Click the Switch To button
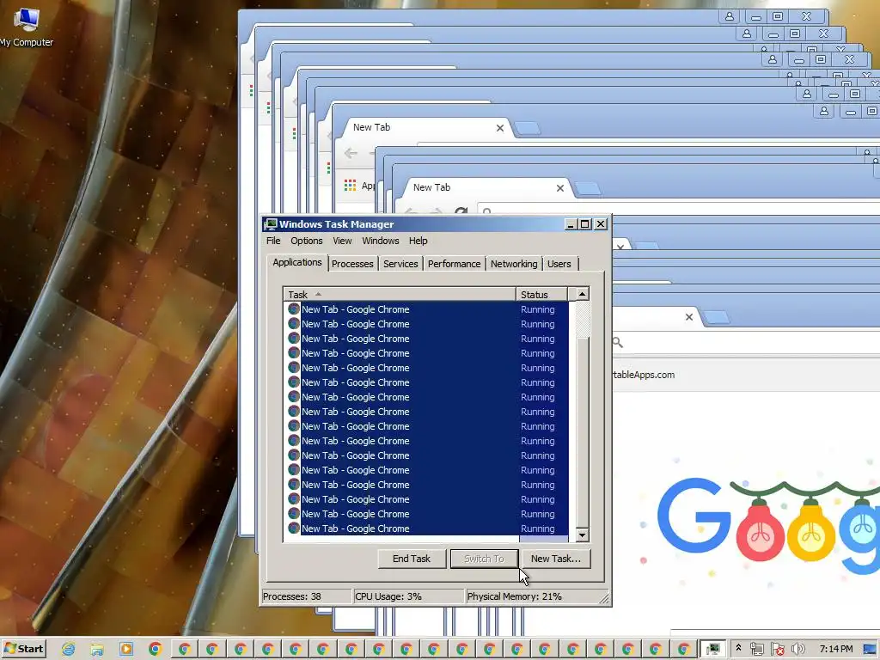The width and height of the screenshot is (880, 660). click(484, 559)
